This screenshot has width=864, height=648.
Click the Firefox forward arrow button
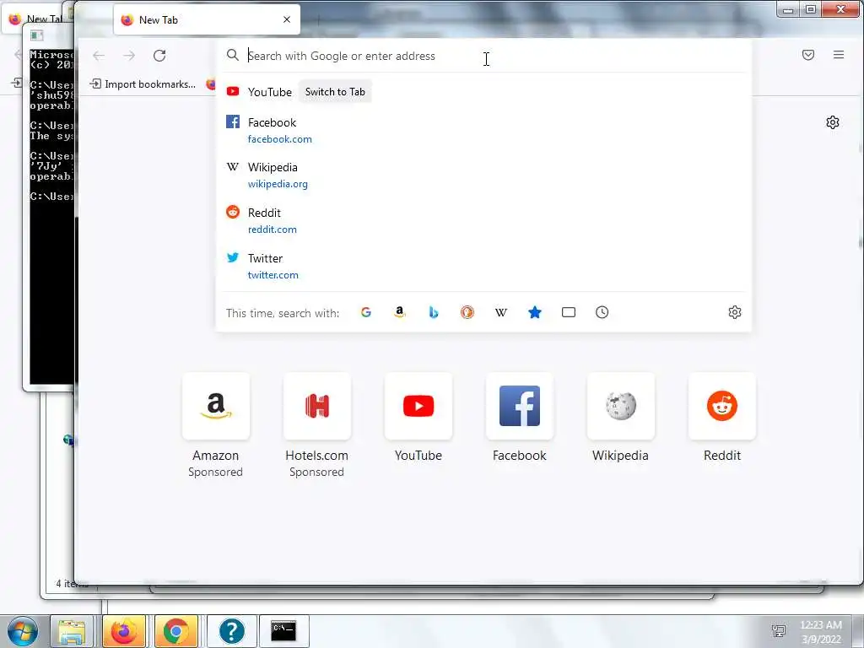129,56
